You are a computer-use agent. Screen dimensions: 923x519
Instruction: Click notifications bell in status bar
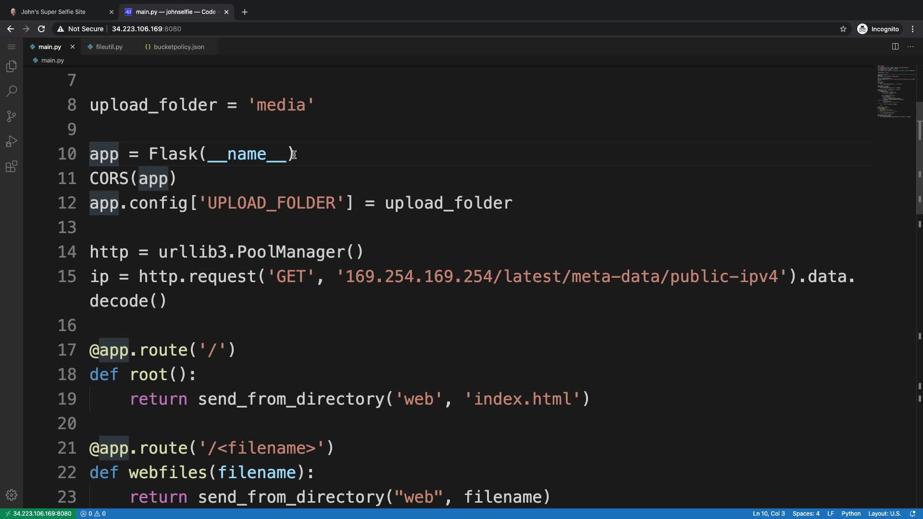912,514
